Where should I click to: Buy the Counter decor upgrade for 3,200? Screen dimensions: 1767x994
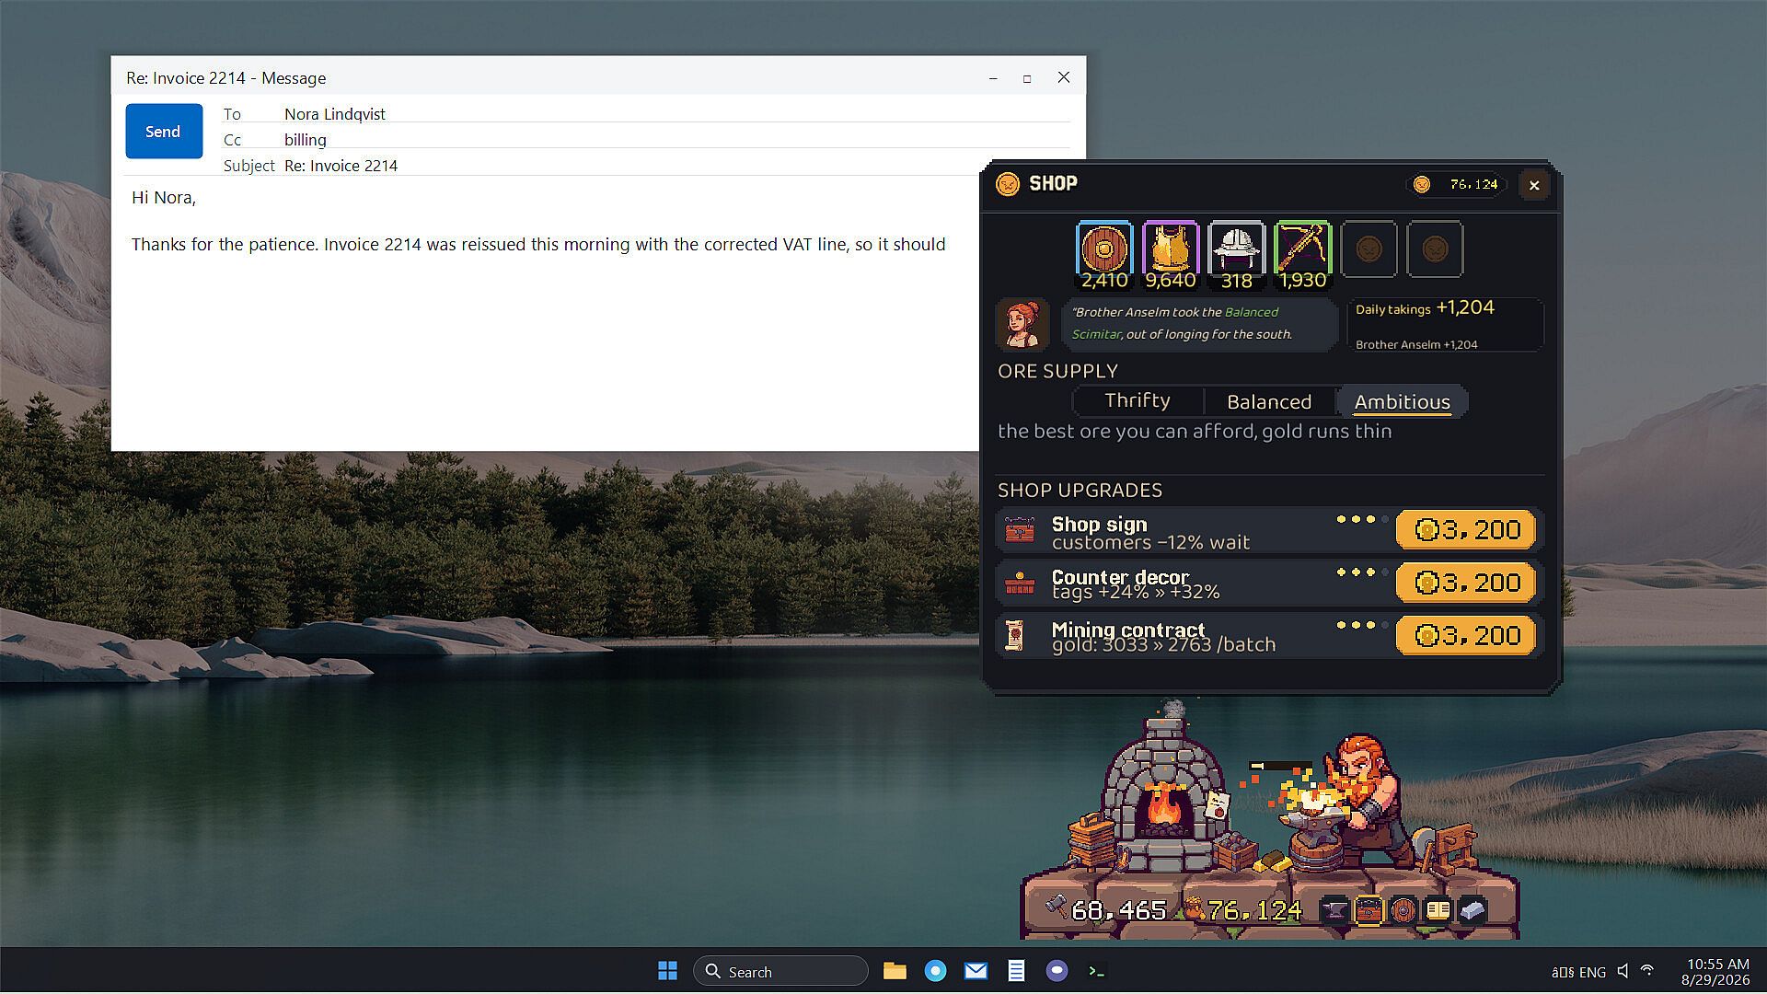(x=1466, y=583)
